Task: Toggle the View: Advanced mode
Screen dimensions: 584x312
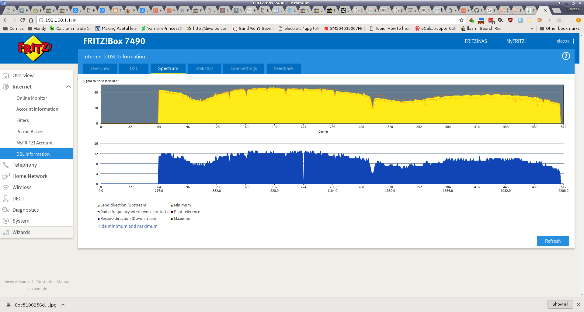Action: (19, 282)
